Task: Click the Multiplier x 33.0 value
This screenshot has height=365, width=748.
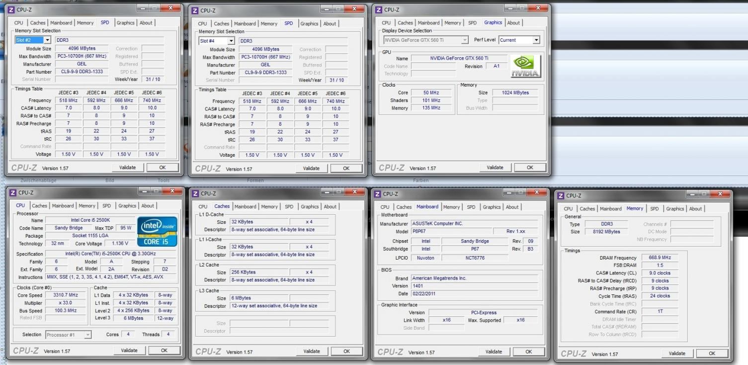Action: pos(65,302)
